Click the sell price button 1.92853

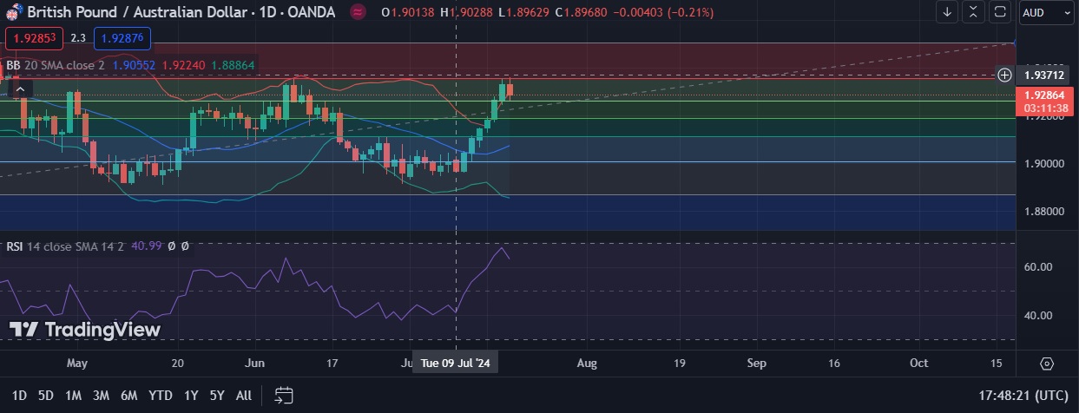tap(34, 38)
